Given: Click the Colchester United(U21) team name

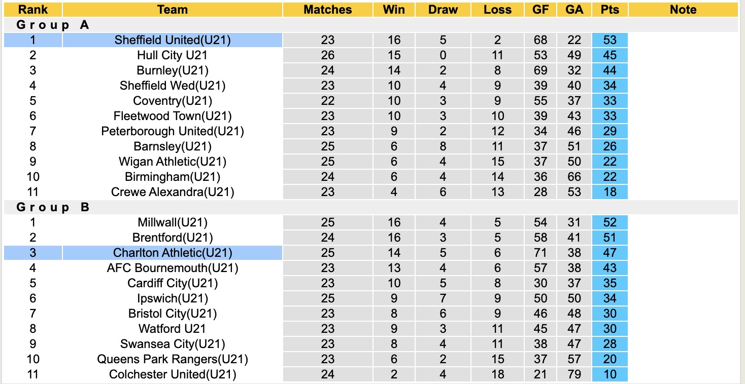Looking at the screenshot, I should point(173,374).
